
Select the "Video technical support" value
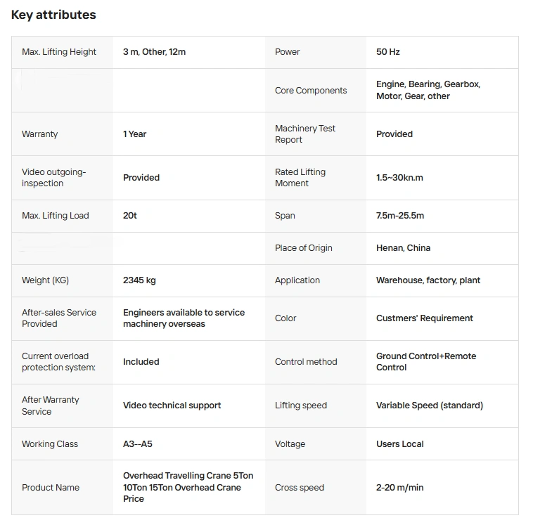(172, 406)
